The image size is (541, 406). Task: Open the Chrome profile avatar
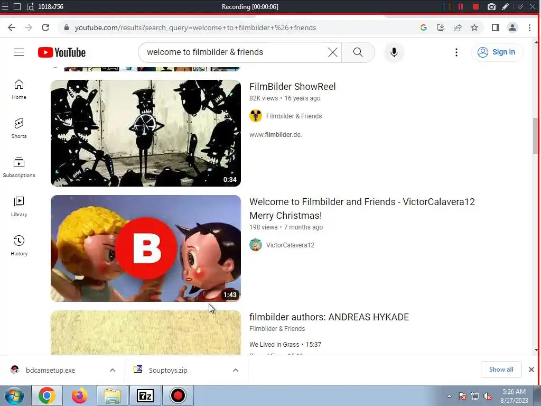pyautogui.click(x=512, y=27)
